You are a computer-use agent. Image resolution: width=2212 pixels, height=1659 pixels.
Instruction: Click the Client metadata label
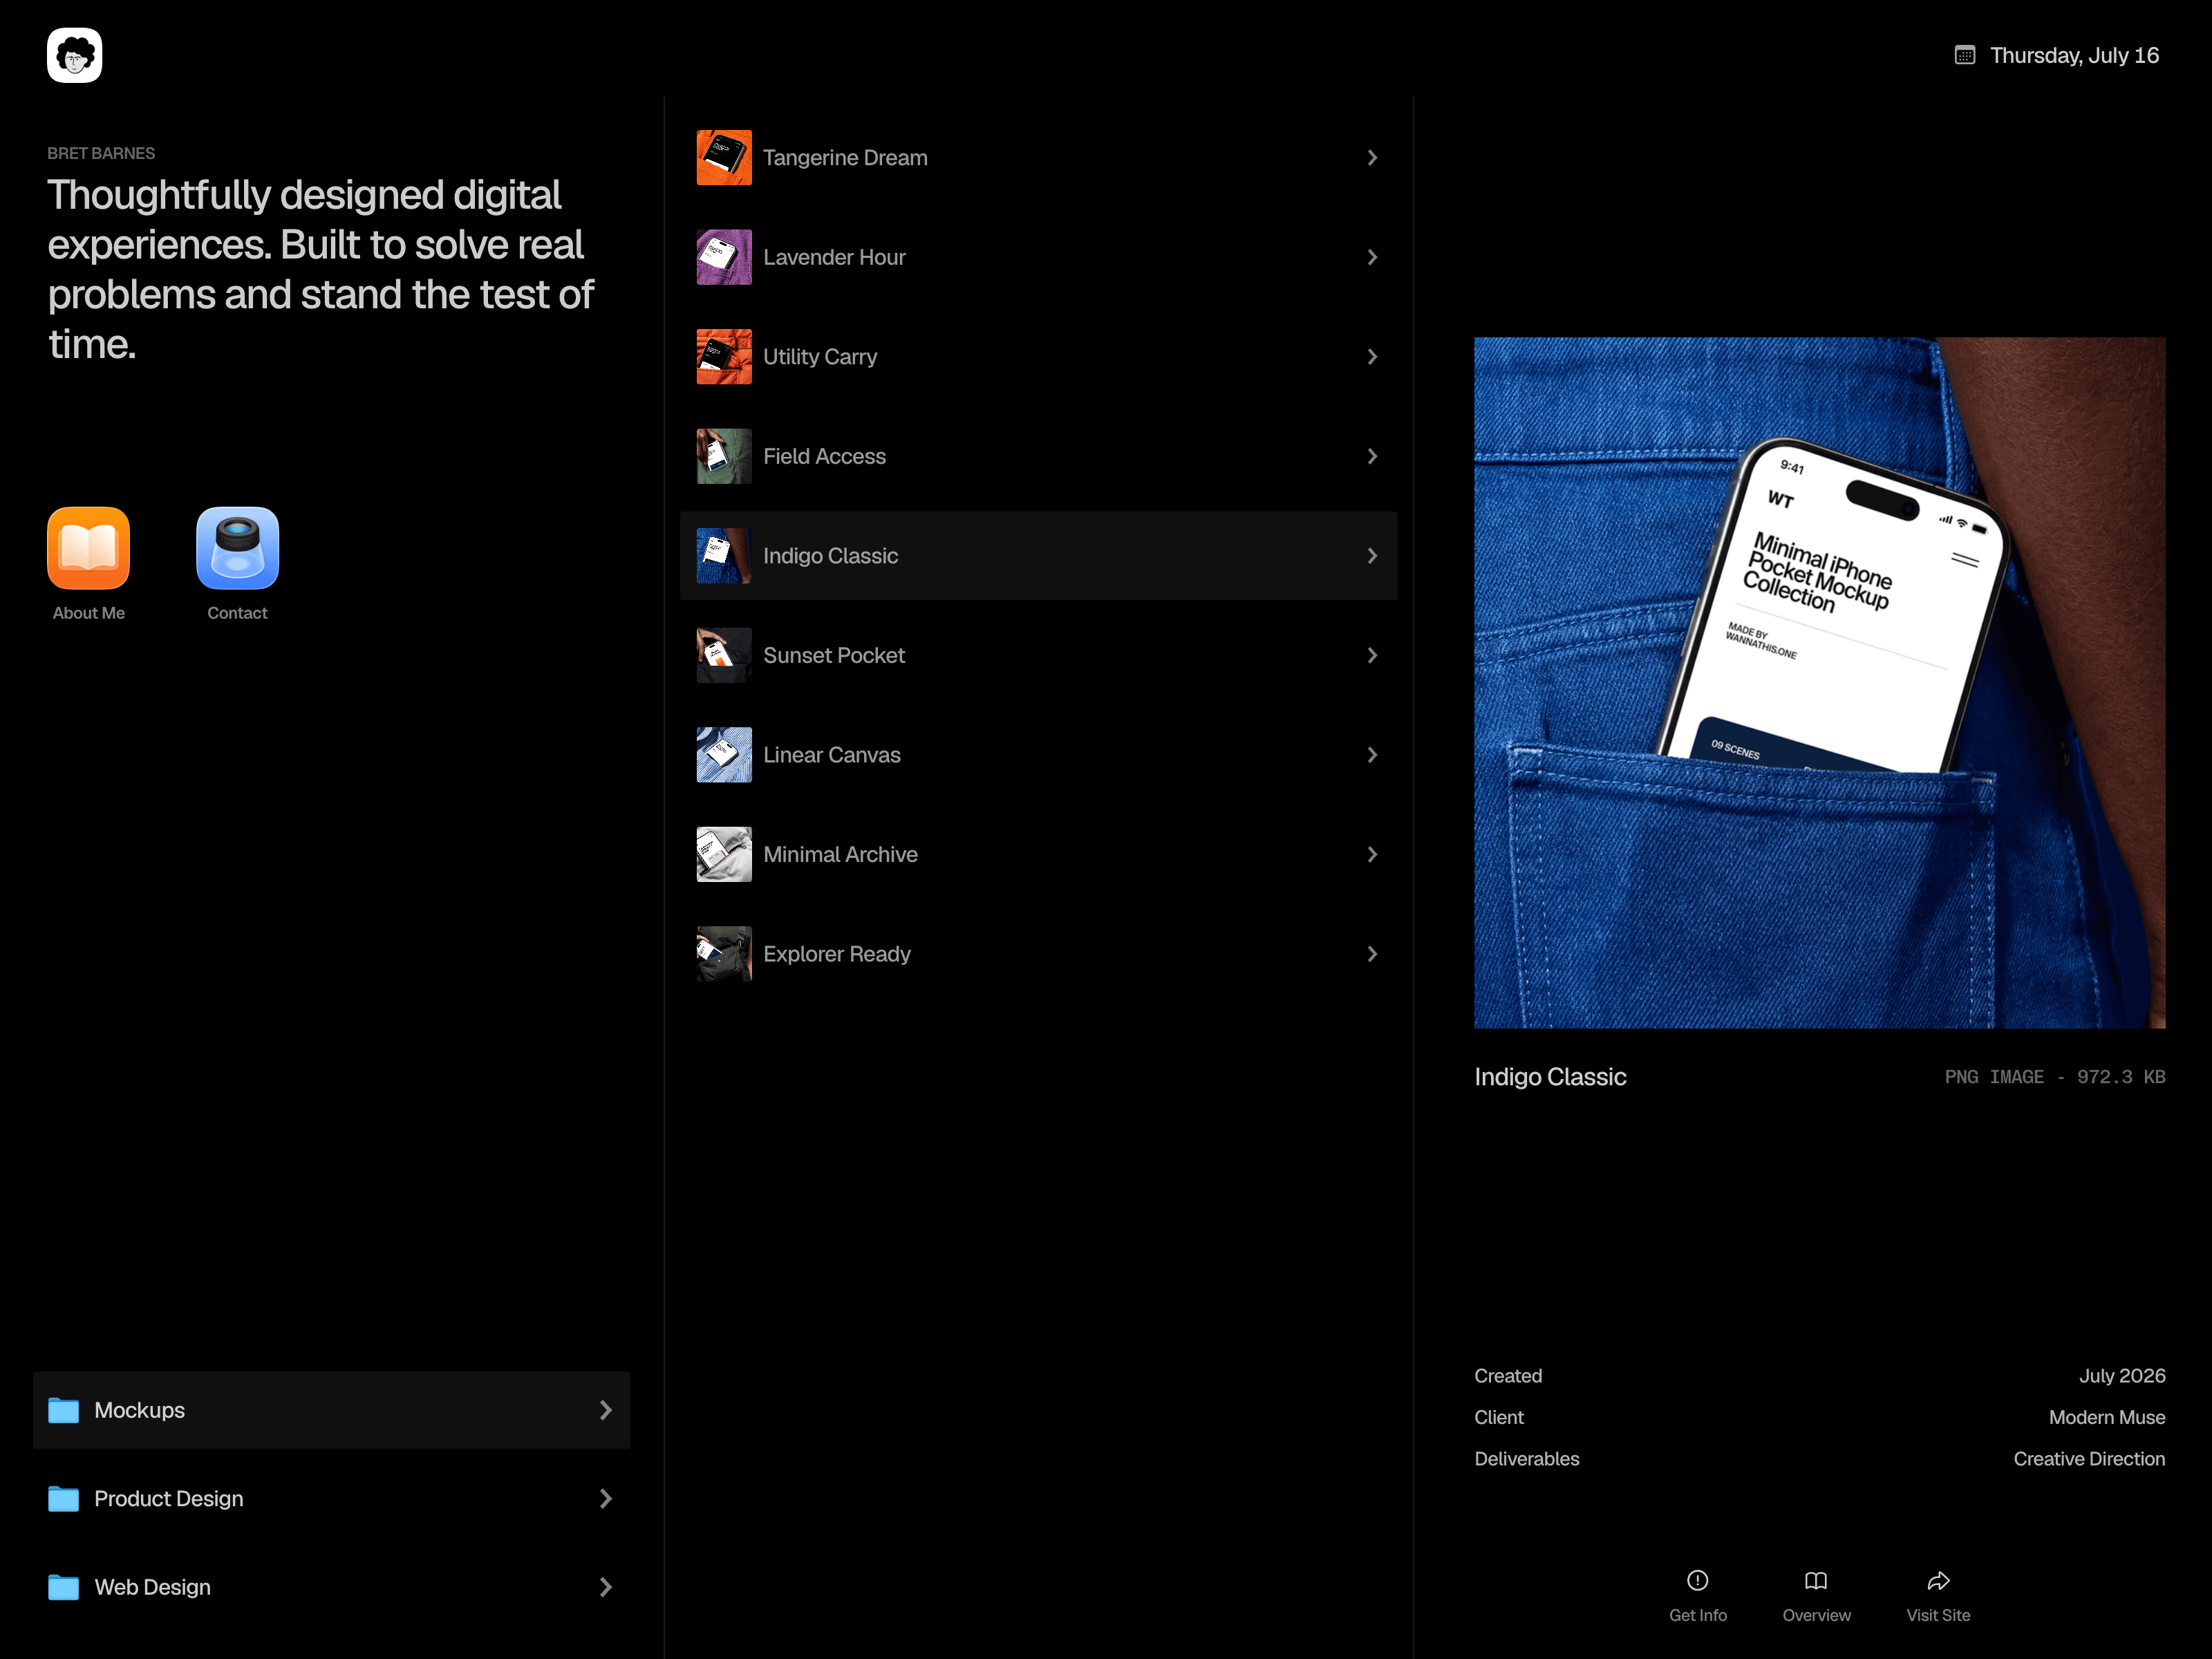(x=1499, y=1417)
